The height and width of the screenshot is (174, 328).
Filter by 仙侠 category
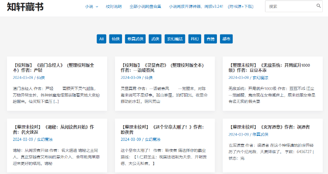pos(115,39)
